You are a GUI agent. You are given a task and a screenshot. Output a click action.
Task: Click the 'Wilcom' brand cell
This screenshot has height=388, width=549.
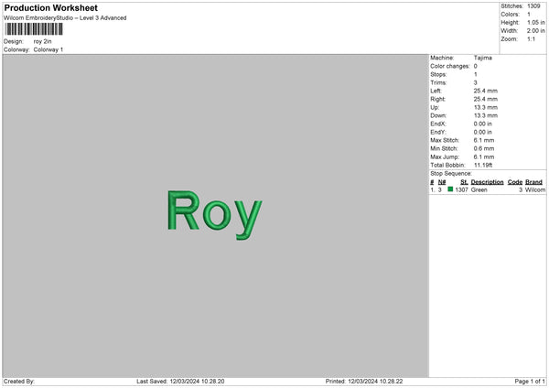click(535, 189)
